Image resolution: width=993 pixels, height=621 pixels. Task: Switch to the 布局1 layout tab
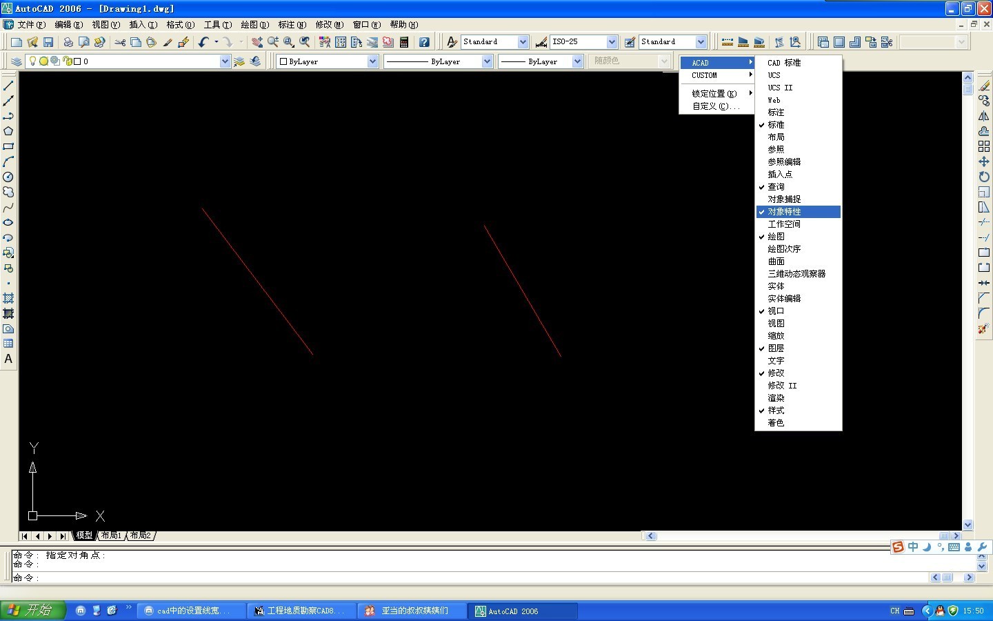coord(110,535)
